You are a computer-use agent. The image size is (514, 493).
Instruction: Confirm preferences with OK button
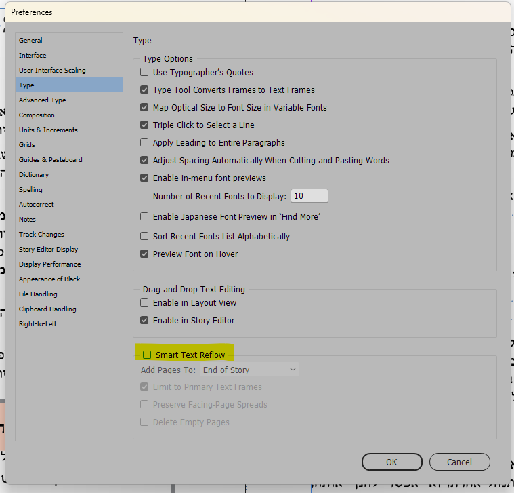click(391, 462)
